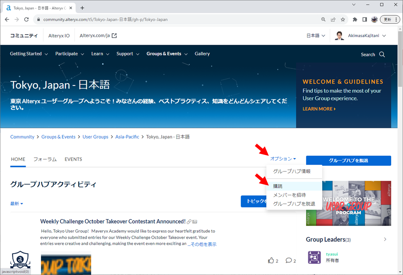Switch to the フォーラム tab
This screenshot has width=403, height=275.
(x=45, y=159)
